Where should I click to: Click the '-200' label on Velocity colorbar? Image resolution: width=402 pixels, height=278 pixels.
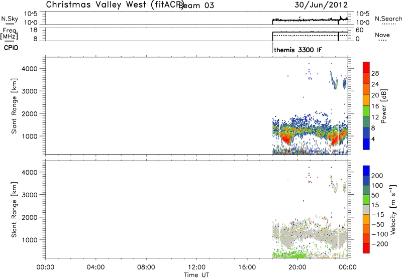[x=380, y=244]
